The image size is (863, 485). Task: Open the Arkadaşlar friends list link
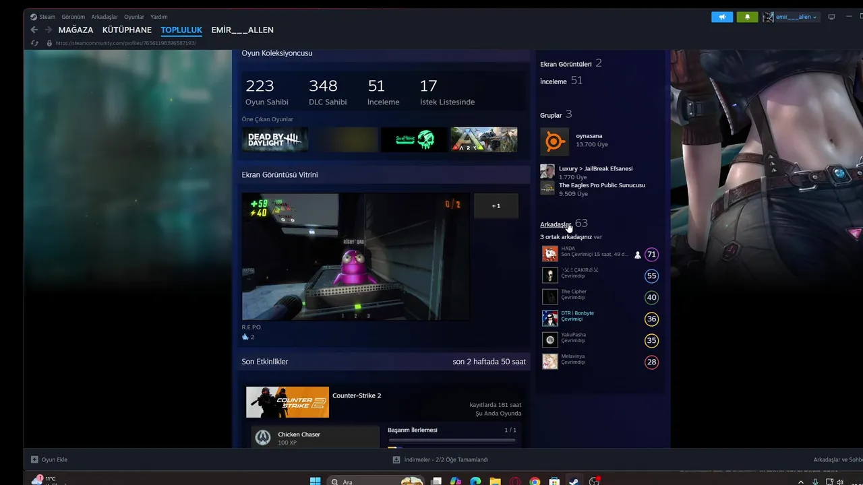[x=556, y=224]
